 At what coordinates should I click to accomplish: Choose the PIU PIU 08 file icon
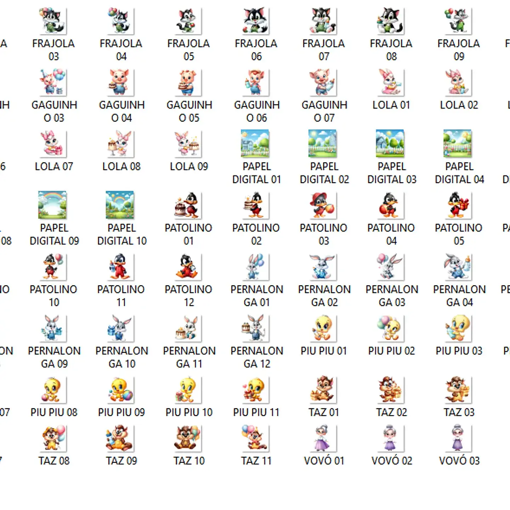[53, 390]
